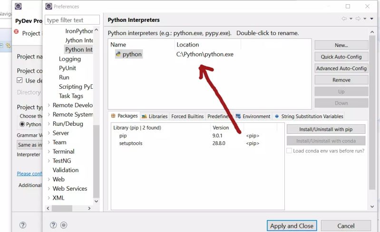The height and width of the screenshot is (232, 380).
Task: Click help icon in the PyDev Project window
Action: (23, 225)
